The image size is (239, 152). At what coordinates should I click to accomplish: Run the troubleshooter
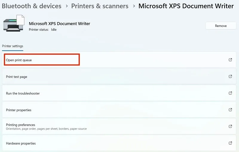tap(119, 93)
